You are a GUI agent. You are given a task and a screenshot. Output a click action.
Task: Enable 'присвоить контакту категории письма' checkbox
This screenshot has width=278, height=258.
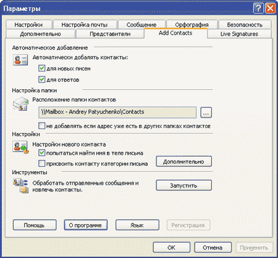click(41, 163)
